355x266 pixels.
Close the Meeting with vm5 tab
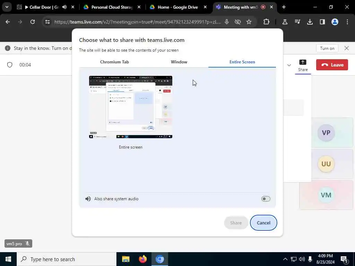(x=271, y=7)
